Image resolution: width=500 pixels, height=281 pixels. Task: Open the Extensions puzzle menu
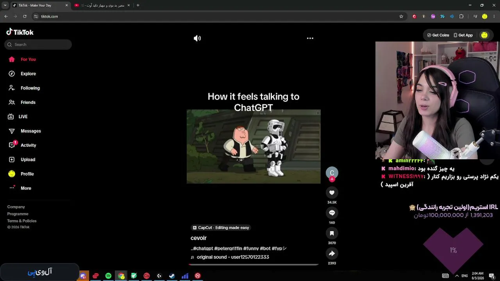point(461,16)
